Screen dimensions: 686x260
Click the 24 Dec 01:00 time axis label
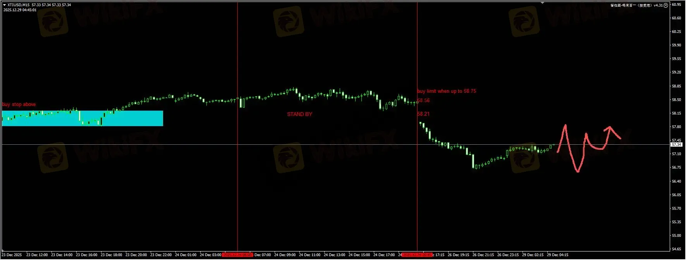coord(186,255)
